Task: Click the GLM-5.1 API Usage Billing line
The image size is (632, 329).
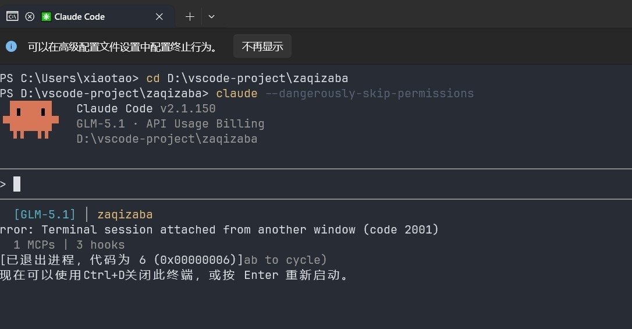Action: point(171,124)
